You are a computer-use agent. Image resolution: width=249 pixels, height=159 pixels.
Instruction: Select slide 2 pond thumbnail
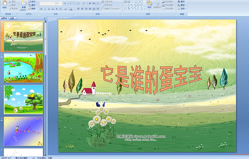(23, 68)
